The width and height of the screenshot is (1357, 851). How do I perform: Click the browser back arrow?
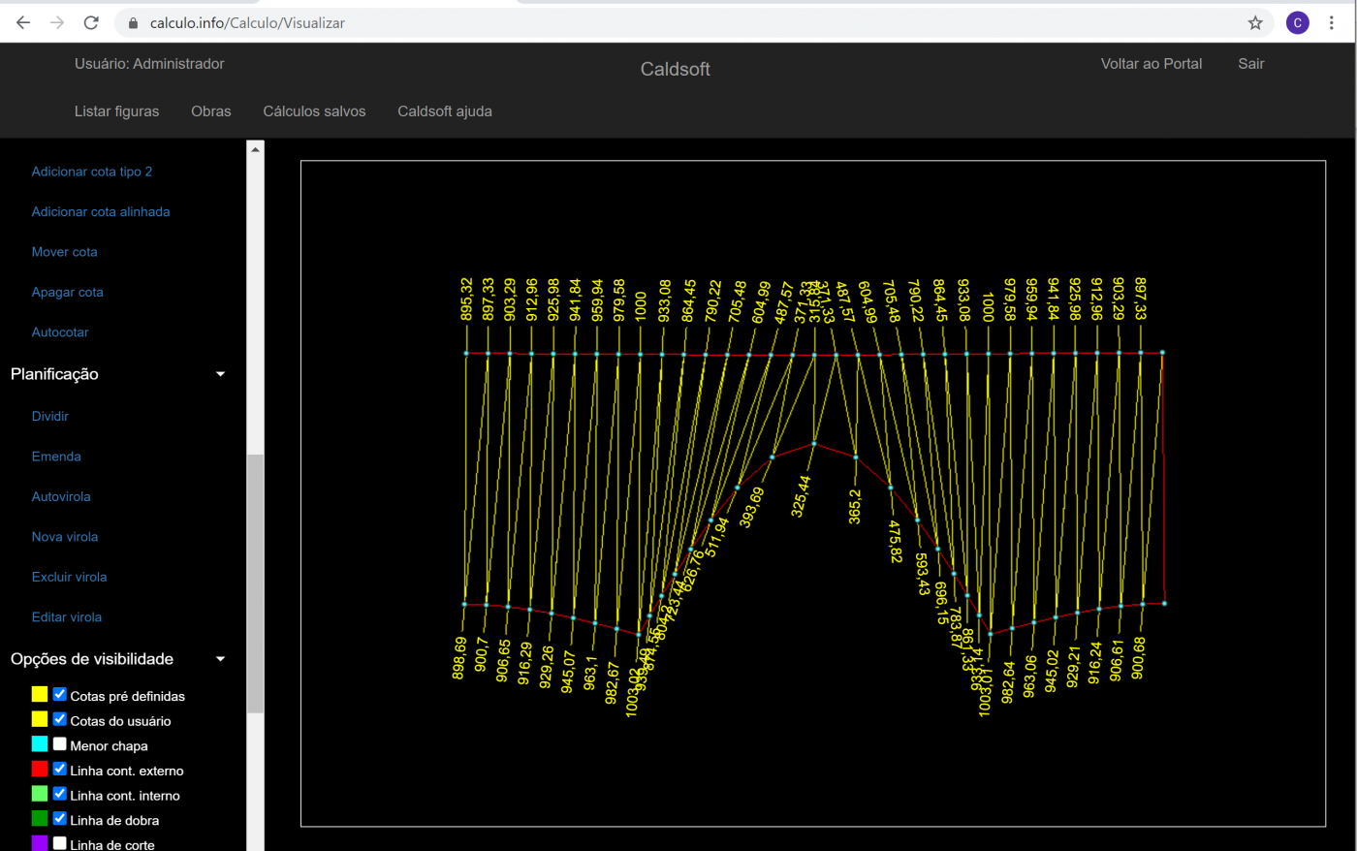point(23,22)
